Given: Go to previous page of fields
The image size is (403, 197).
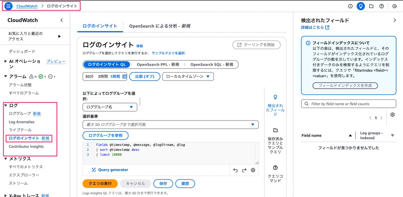Looking at the screenshot, I should (x=370, y=118).
